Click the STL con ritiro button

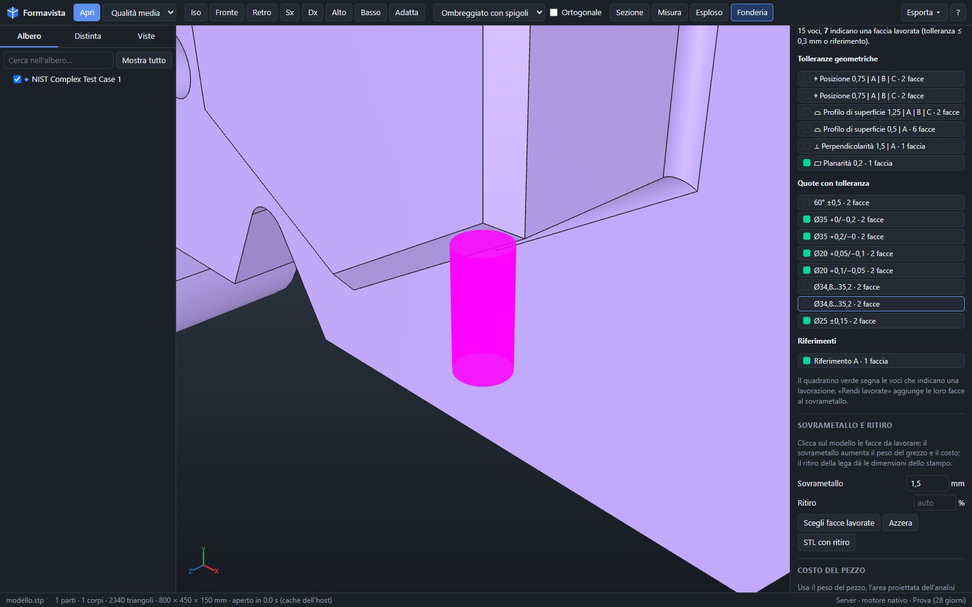coord(826,543)
